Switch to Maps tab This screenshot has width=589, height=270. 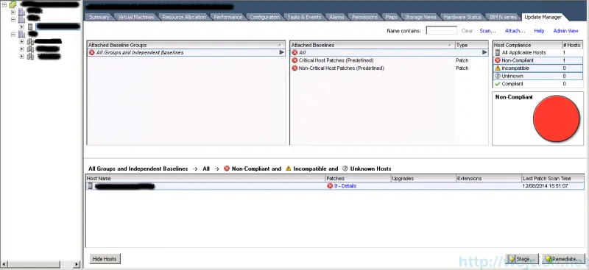click(392, 17)
